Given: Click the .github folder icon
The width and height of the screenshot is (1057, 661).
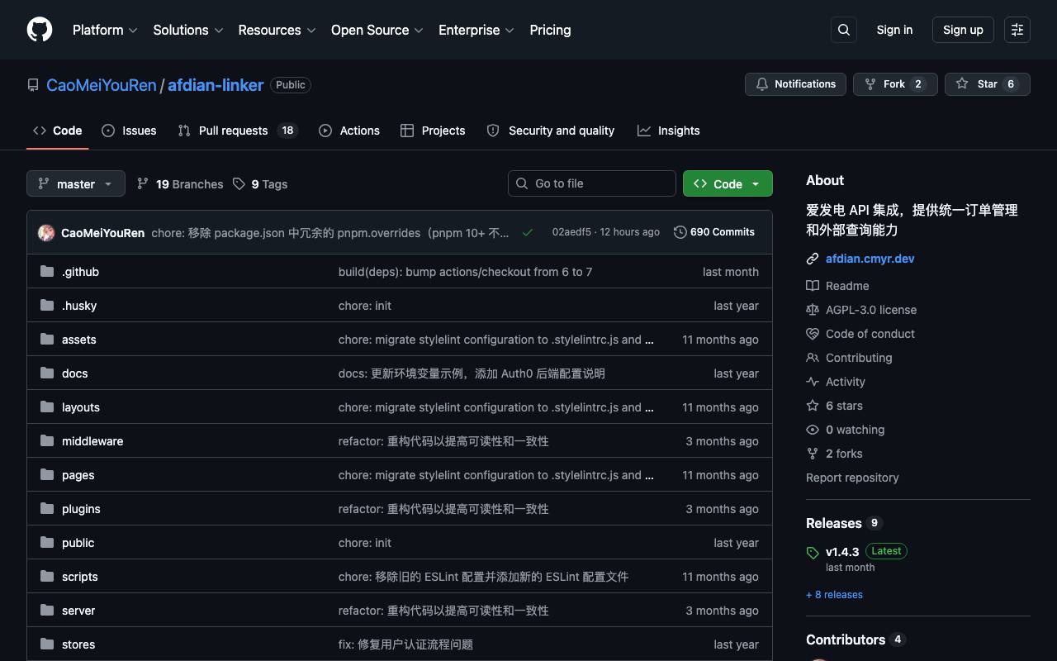Looking at the screenshot, I should coord(47,272).
